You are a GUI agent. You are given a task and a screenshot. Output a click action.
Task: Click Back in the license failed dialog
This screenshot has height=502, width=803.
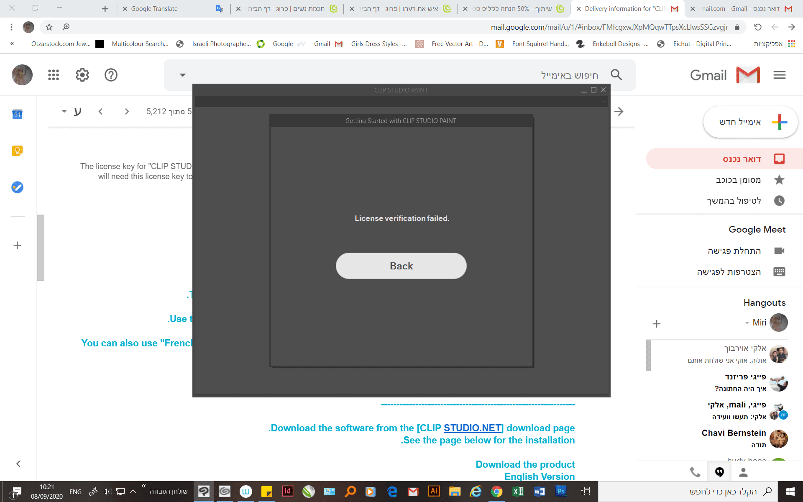(401, 266)
